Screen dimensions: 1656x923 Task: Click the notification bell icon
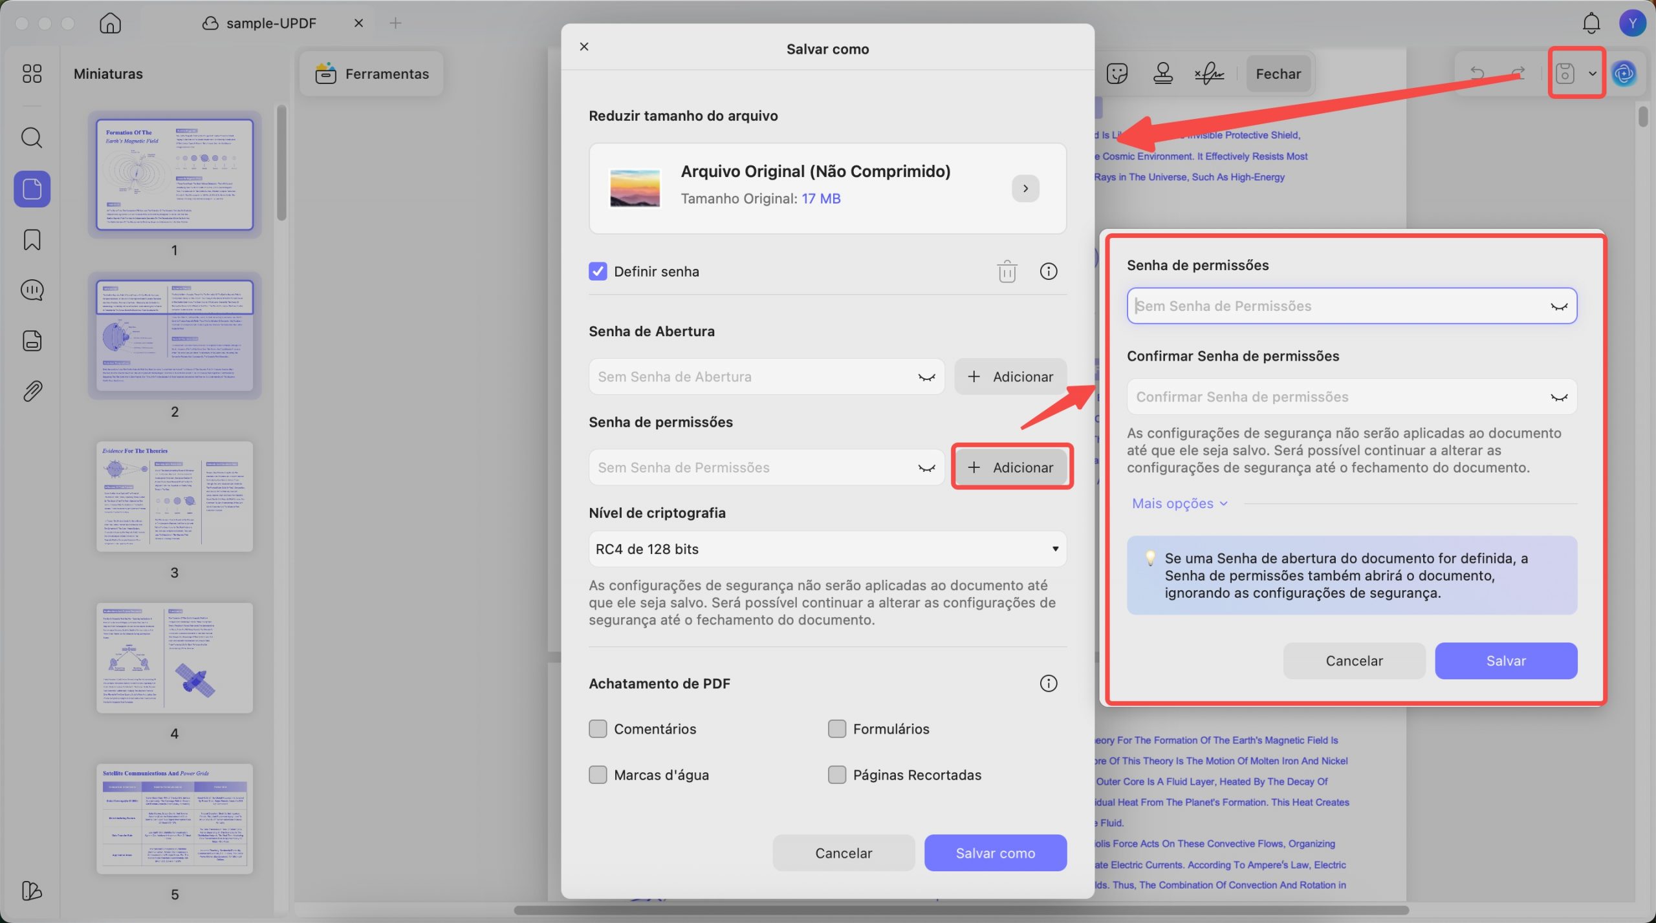click(x=1591, y=23)
